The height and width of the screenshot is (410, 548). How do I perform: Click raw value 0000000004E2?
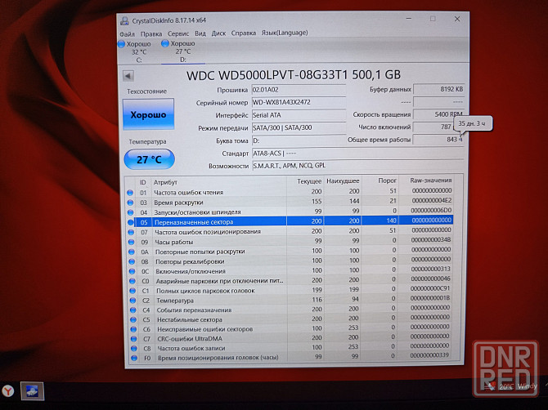(x=432, y=200)
